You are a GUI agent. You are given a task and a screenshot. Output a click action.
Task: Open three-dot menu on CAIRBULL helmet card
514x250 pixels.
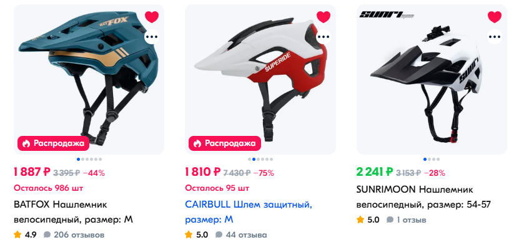click(x=324, y=37)
